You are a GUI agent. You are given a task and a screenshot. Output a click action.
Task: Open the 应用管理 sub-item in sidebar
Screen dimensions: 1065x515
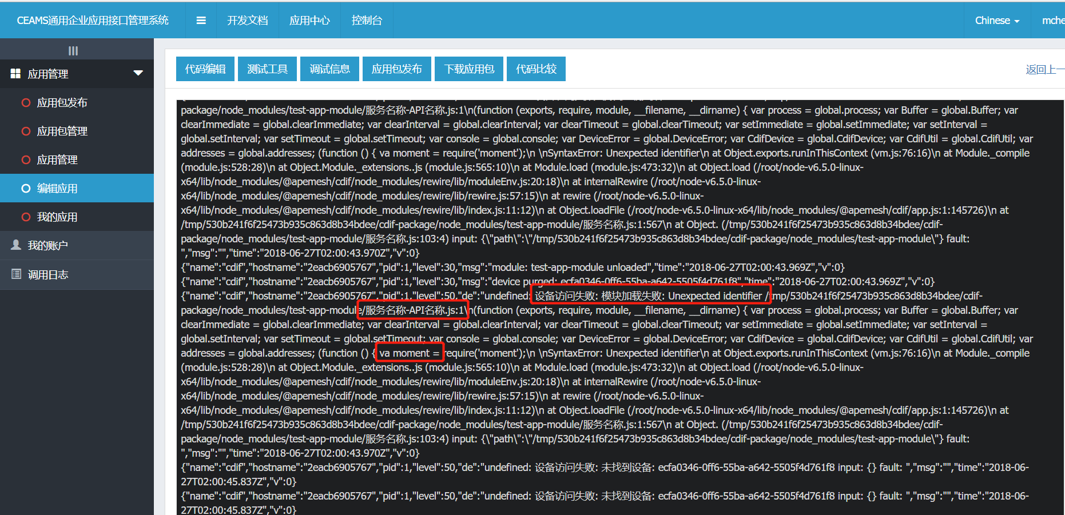point(77,160)
